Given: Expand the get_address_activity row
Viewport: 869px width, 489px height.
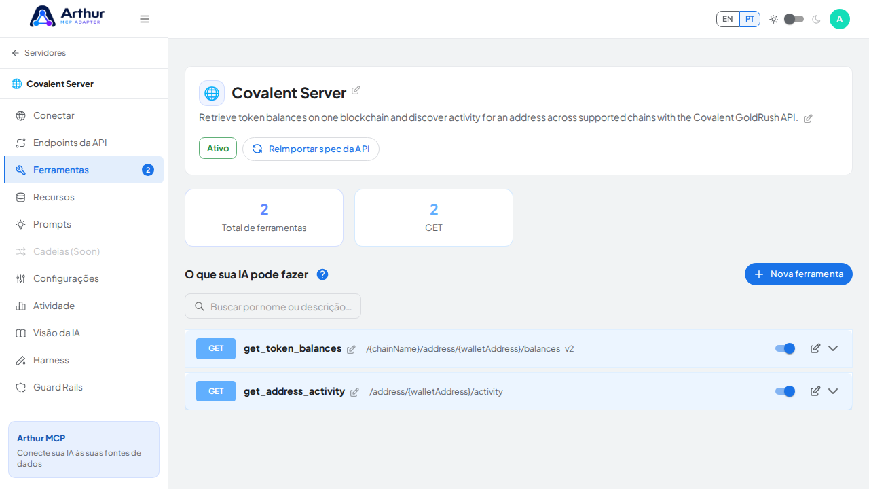Looking at the screenshot, I should (833, 391).
